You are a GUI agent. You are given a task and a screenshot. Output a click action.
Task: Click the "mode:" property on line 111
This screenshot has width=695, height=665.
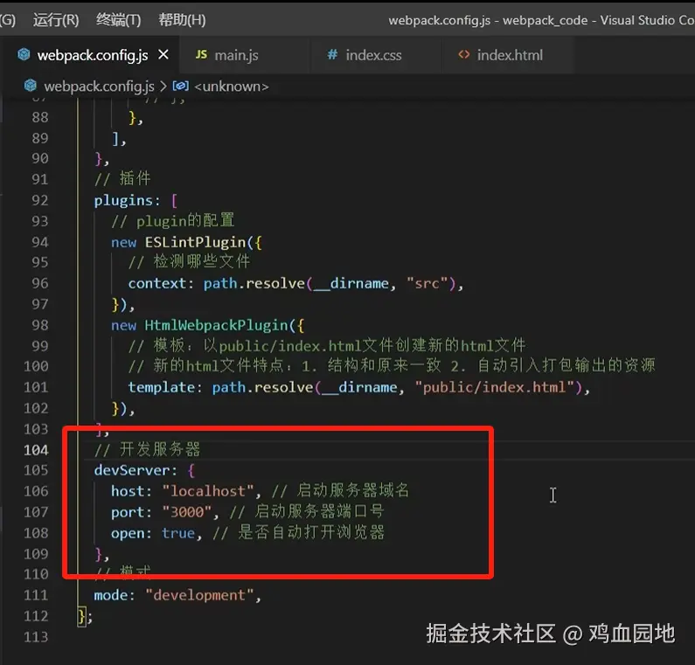[115, 595]
